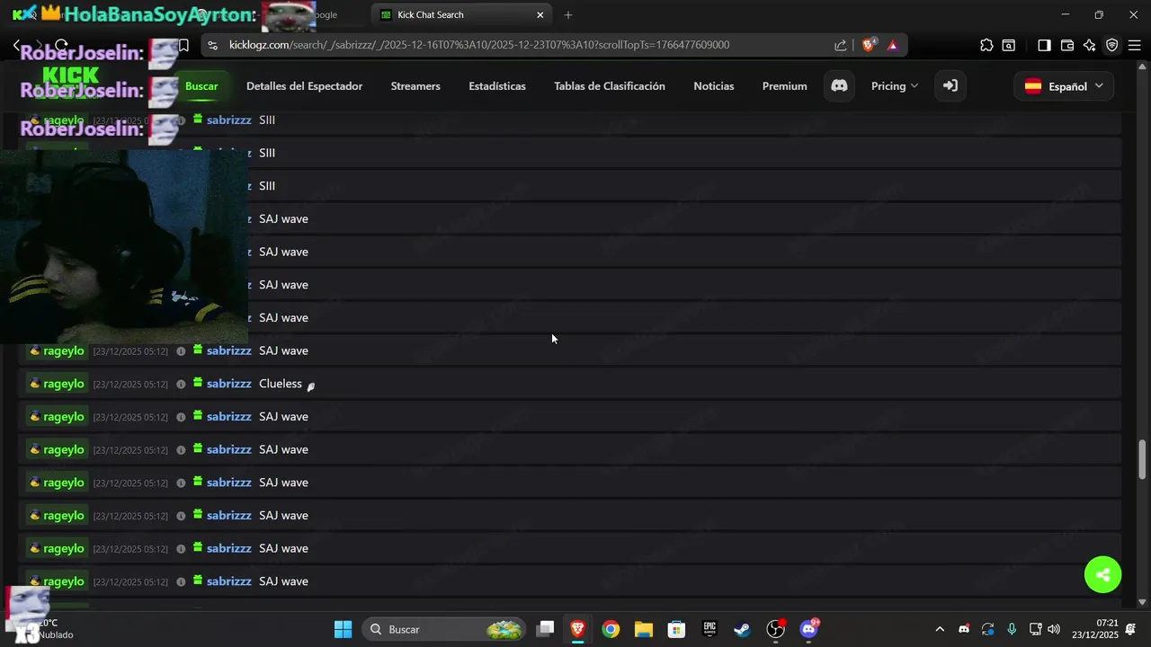Open Microsoft Store from the taskbar
This screenshot has height=647, width=1151.
tap(676, 629)
